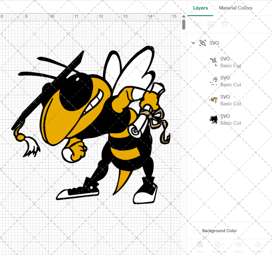Select the white details layer thumbnail
The image size is (272, 255).
(214, 81)
